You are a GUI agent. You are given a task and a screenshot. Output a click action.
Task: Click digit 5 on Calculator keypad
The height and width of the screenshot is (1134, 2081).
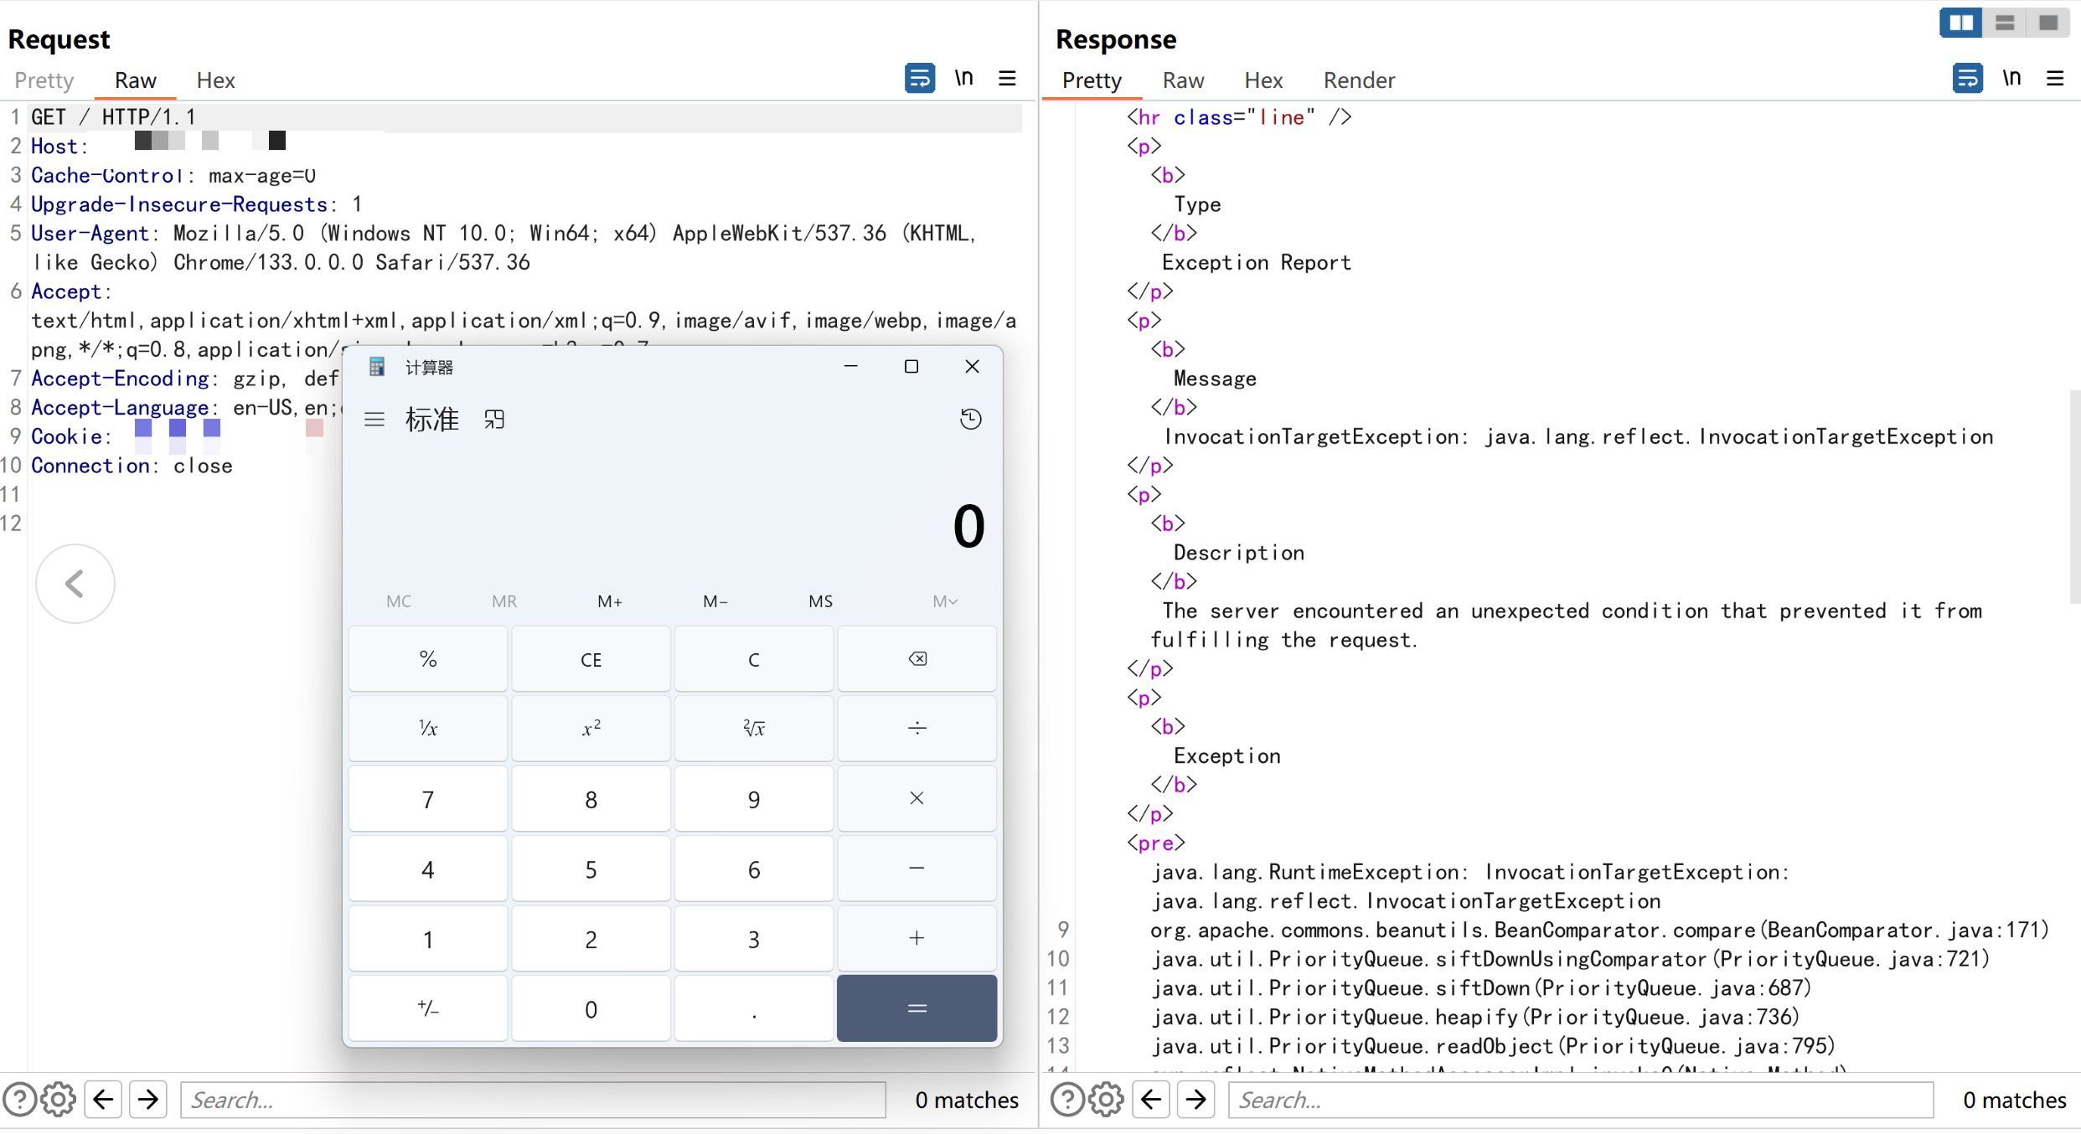[591, 869]
